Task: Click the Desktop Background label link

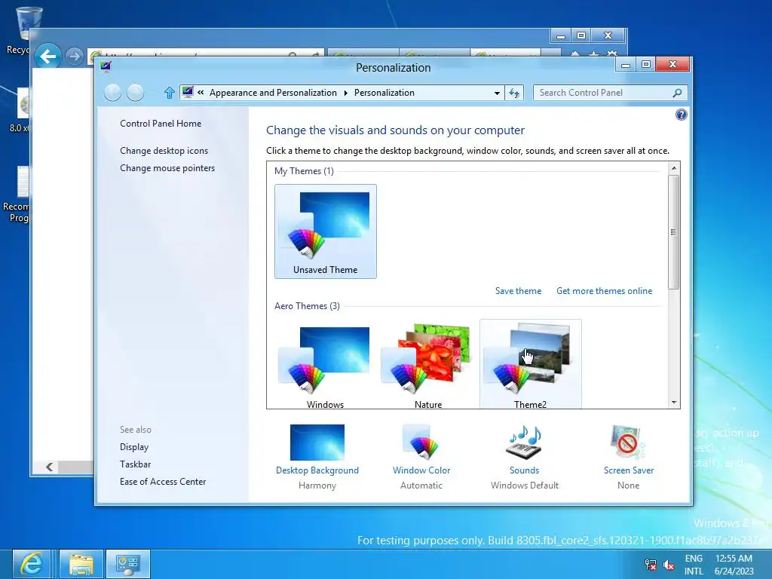Action: 317,470
